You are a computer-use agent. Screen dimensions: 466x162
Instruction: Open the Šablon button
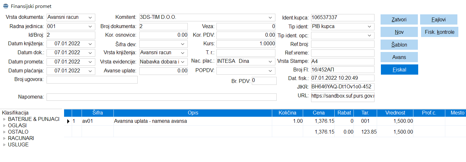399,45
